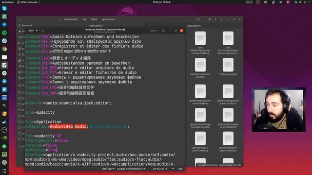Toggle view mode icon in Files window
The height and width of the screenshot is (175, 312).
(x=210, y=19)
